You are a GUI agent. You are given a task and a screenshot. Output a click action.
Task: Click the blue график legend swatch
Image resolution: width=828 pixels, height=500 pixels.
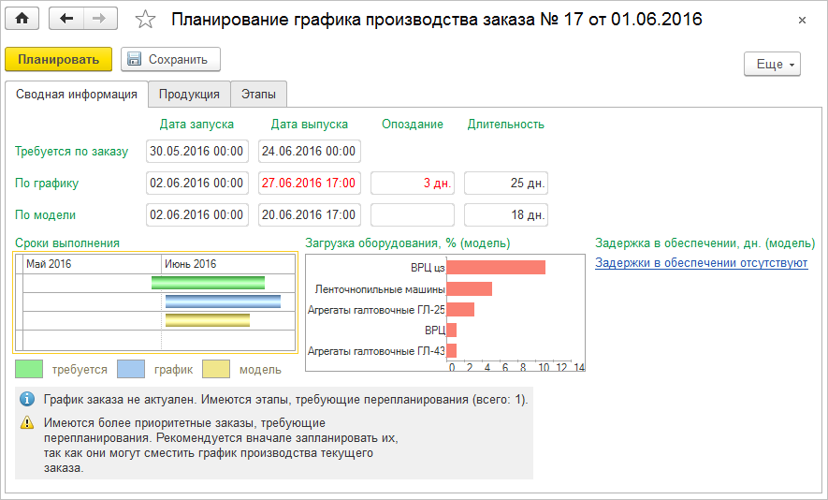[x=131, y=369]
